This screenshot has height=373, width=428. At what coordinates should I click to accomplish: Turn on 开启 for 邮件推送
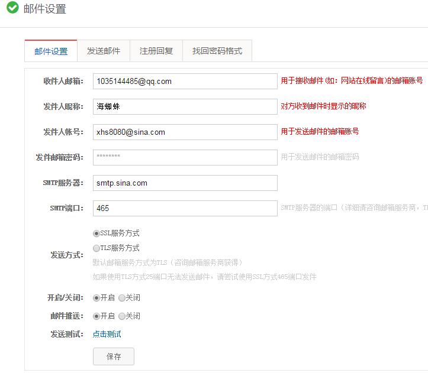(x=96, y=316)
